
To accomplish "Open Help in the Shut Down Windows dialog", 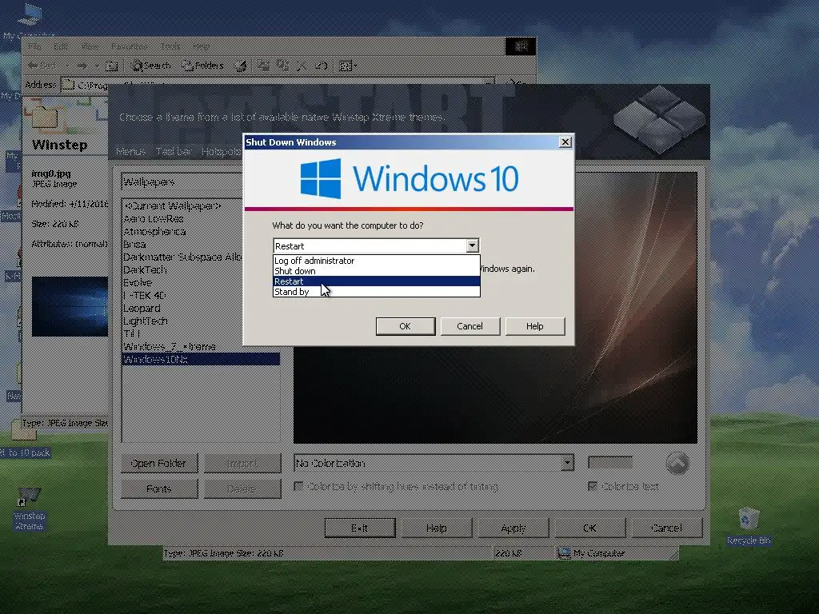I will [535, 326].
